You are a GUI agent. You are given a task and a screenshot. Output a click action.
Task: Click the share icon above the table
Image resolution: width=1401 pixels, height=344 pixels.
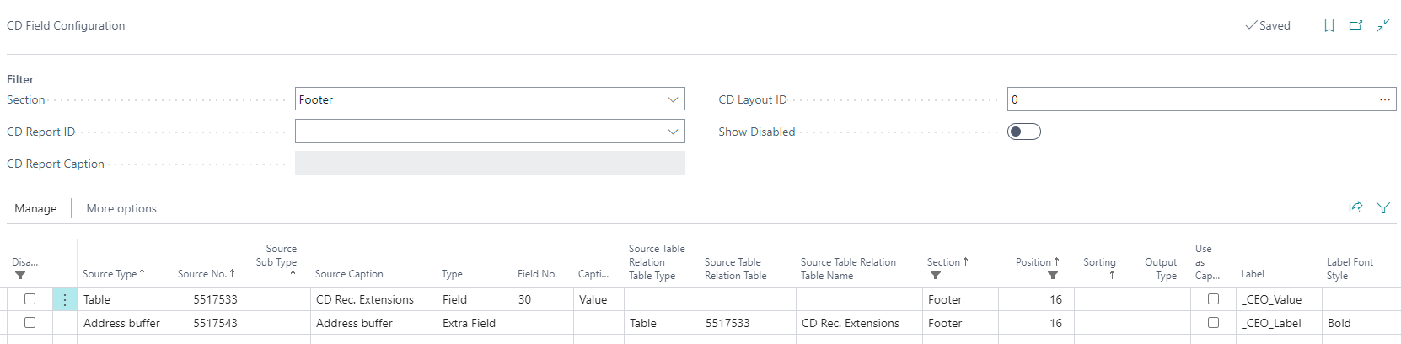coord(1355,207)
